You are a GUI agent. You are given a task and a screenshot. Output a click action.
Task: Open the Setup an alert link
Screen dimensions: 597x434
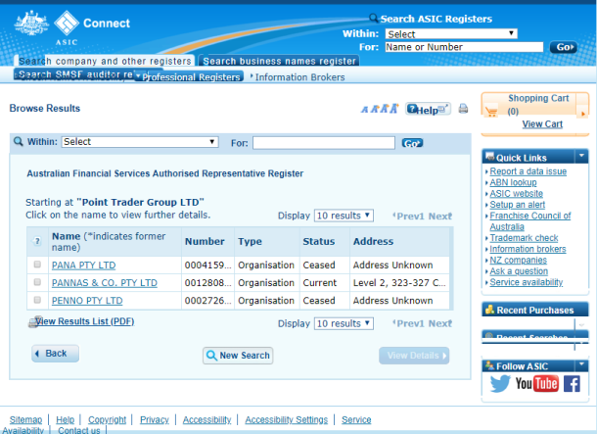coord(517,205)
